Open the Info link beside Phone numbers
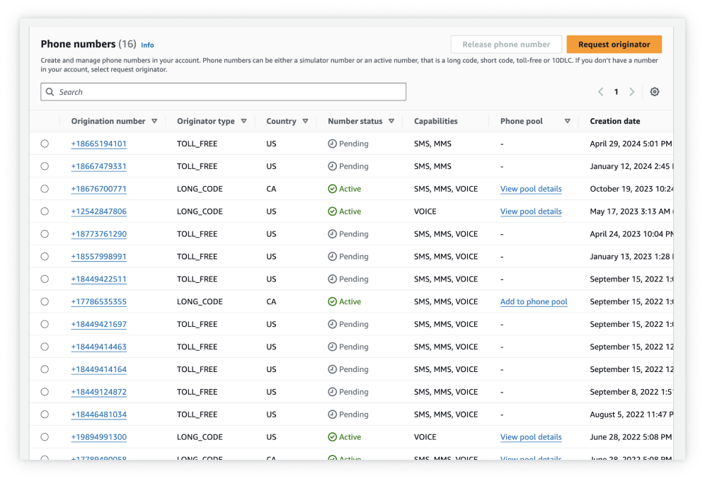 click(147, 45)
